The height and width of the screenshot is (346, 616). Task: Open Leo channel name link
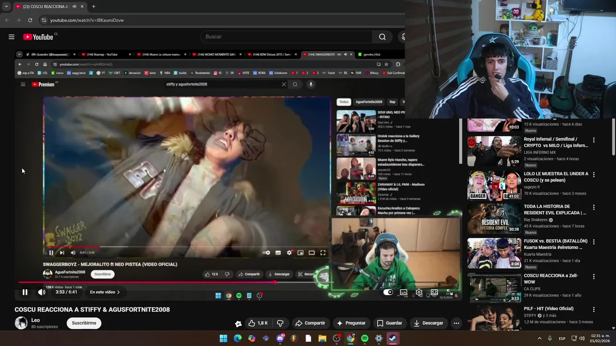(x=36, y=320)
